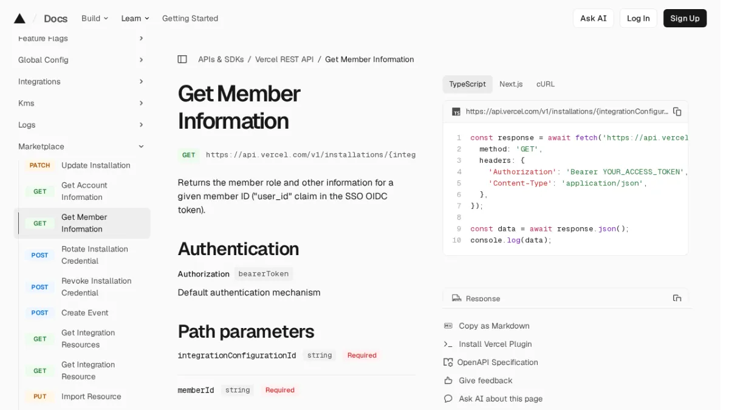Click the Response panel header icon
The height and width of the screenshot is (410, 729).
(x=456, y=298)
